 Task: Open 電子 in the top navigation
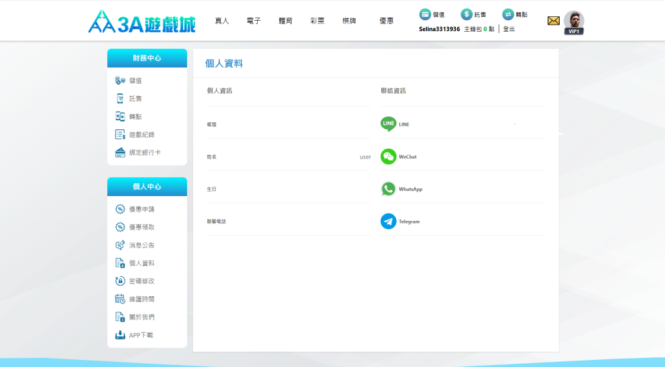(254, 21)
